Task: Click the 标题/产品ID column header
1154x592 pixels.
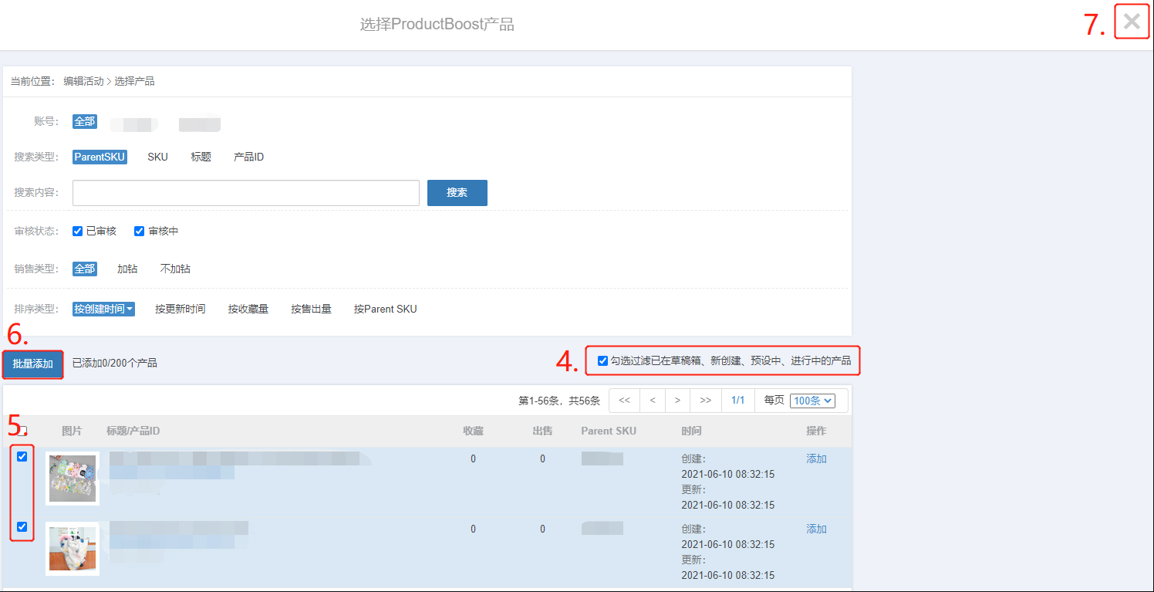Action: (133, 431)
